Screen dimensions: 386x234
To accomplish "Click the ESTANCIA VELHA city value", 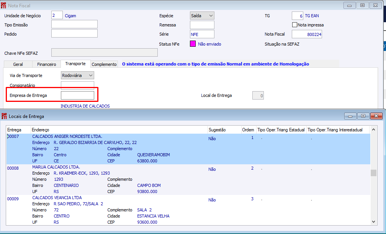I will coord(153,216).
